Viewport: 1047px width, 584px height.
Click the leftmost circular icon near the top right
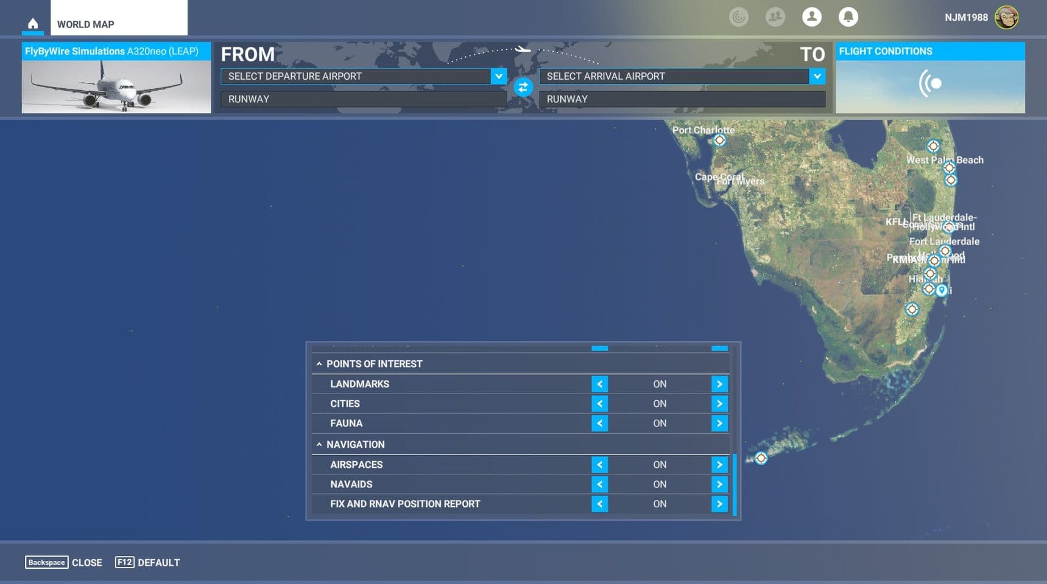click(x=739, y=16)
